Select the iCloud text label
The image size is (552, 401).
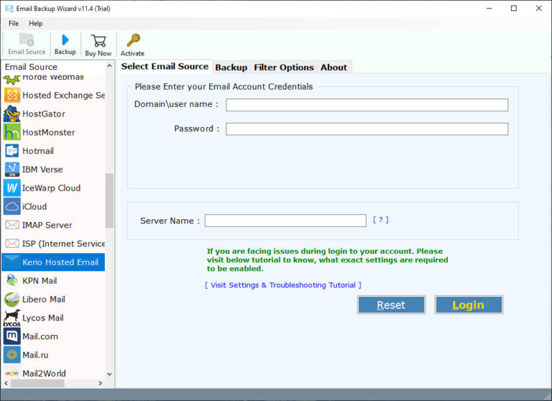pyautogui.click(x=34, y=206)
